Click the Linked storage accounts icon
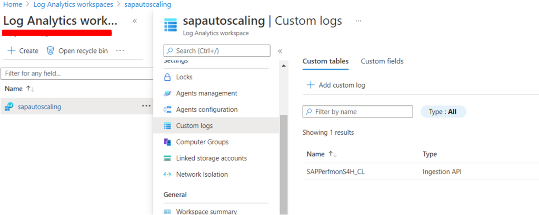Screen dimensions: 539x215 coord(167,158)
